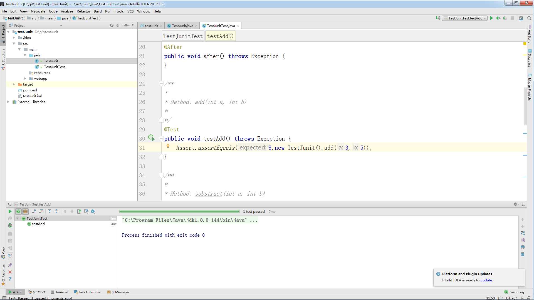Screen dimensions: 534x300
Task: Click the green test progress bar
Action: (x=179, y=211)
